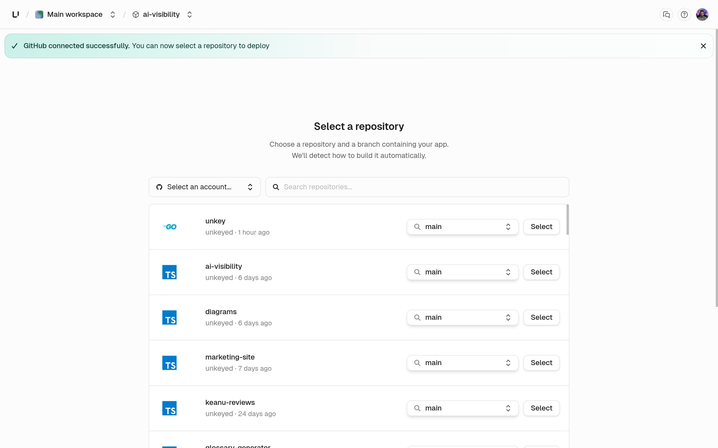718x448 pixels.
Task: Click 'unkeyed · 24 days ago' text
Action: click(241, 414)
